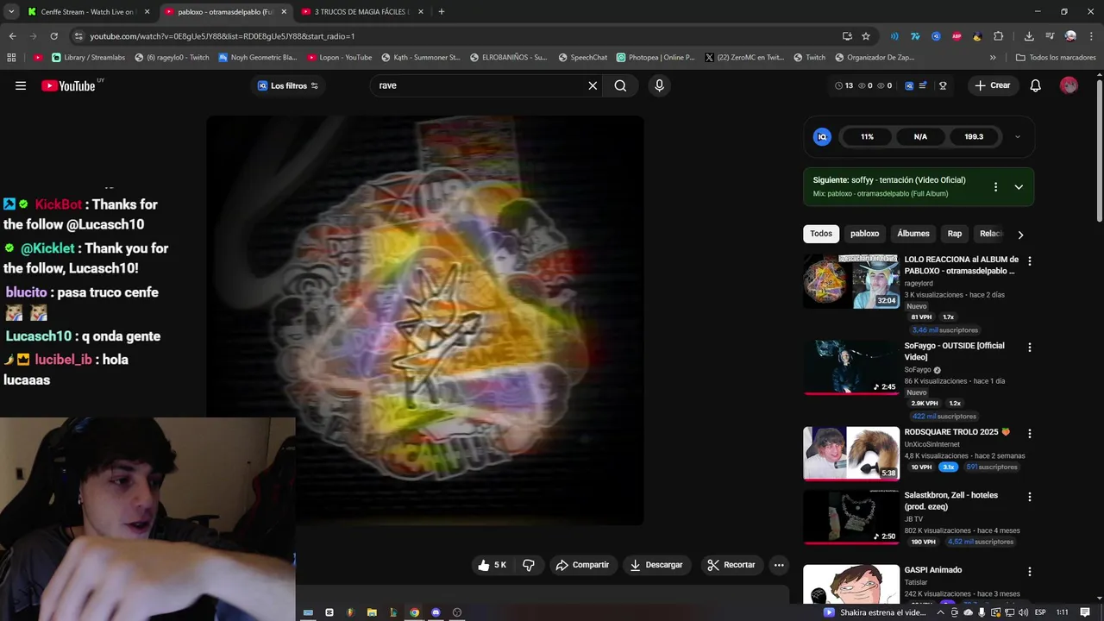This screenshot has height=621, width=1104.
Task: Open options for GASPI Animado video
Action: point(1029,571)
